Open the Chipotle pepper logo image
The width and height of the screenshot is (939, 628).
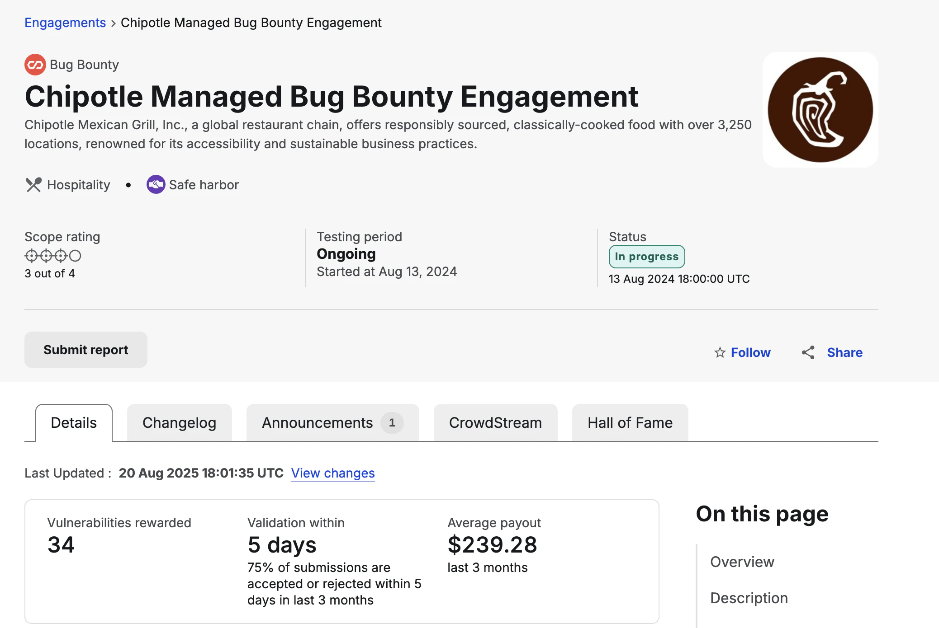[820, 110]
